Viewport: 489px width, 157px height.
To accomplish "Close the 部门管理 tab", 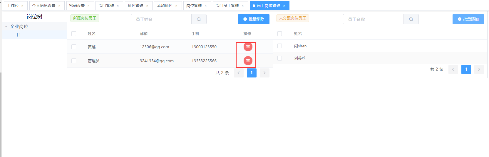I will [118, 6].
